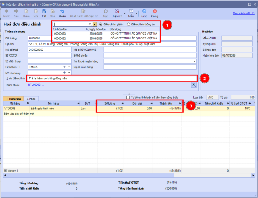Open the Tài khoản ngân hàng dropdown
This screenshot has width=258, height=198.
(194, 61)
